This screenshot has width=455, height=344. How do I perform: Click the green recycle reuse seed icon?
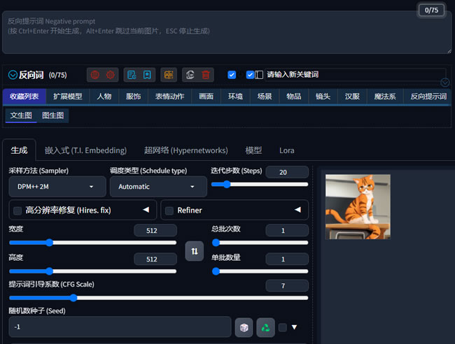coord(265,327)
